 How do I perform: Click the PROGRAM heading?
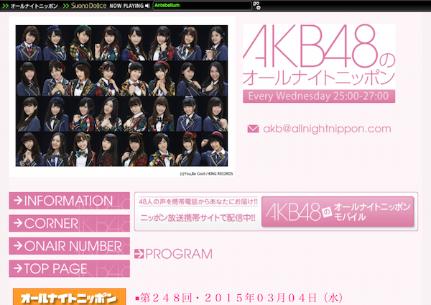tap(179, 254)
